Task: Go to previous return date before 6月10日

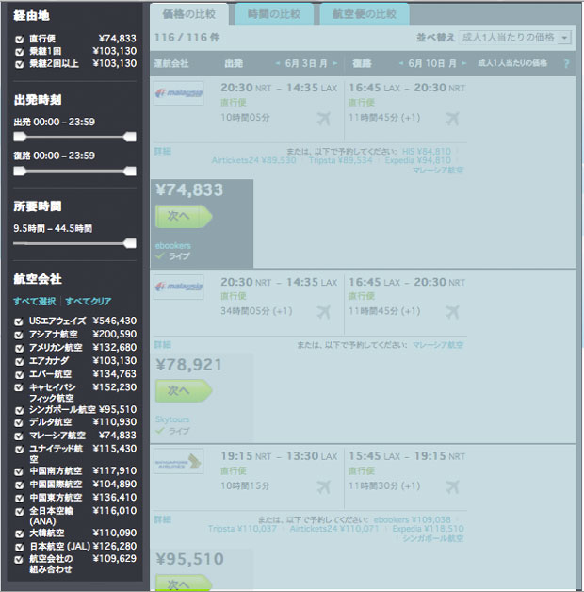Action: (401, 63)
